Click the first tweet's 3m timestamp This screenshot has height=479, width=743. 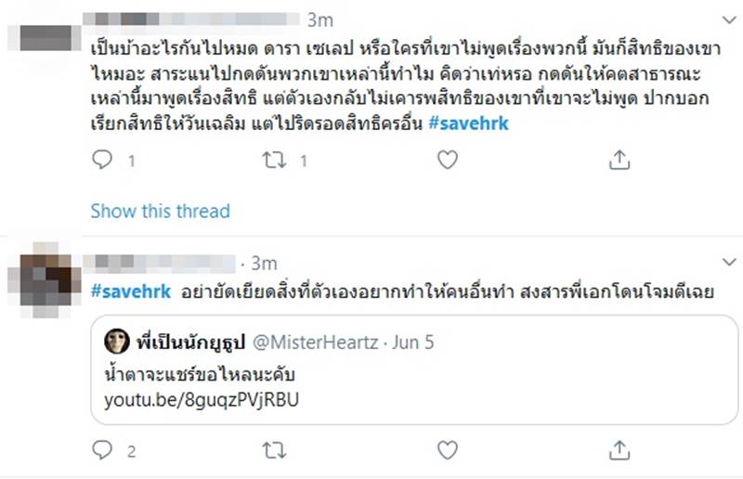[319, 18]
